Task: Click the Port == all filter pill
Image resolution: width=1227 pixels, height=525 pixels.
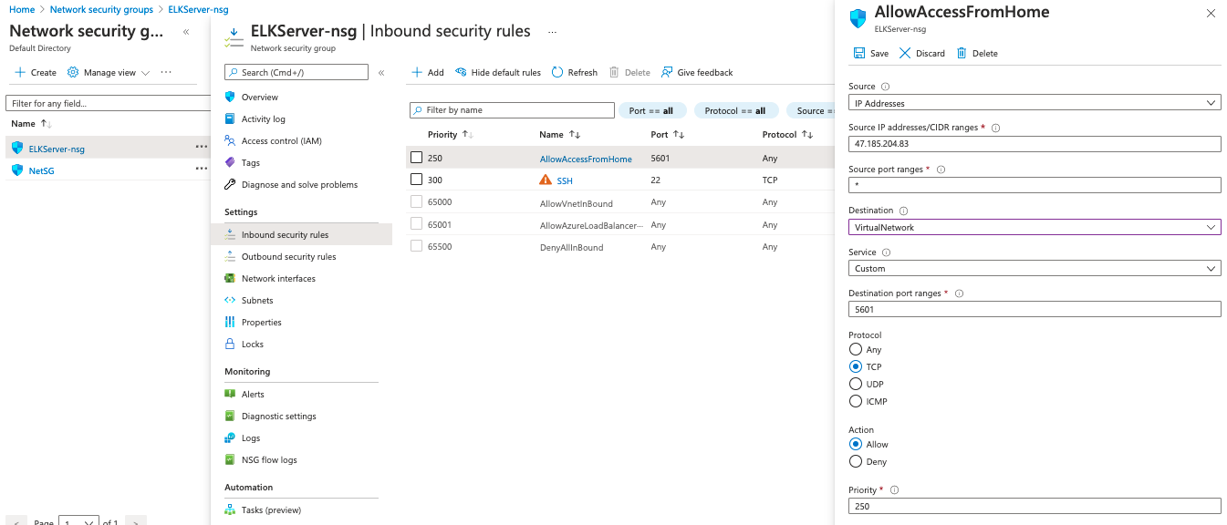Action: 651,110
